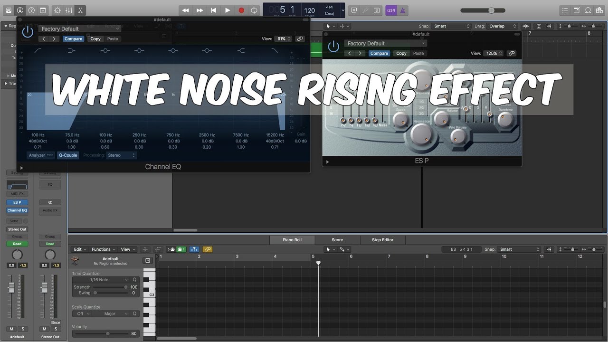
Task: Toggle the Solo S button in control bar
Action: tap(377, 10)
